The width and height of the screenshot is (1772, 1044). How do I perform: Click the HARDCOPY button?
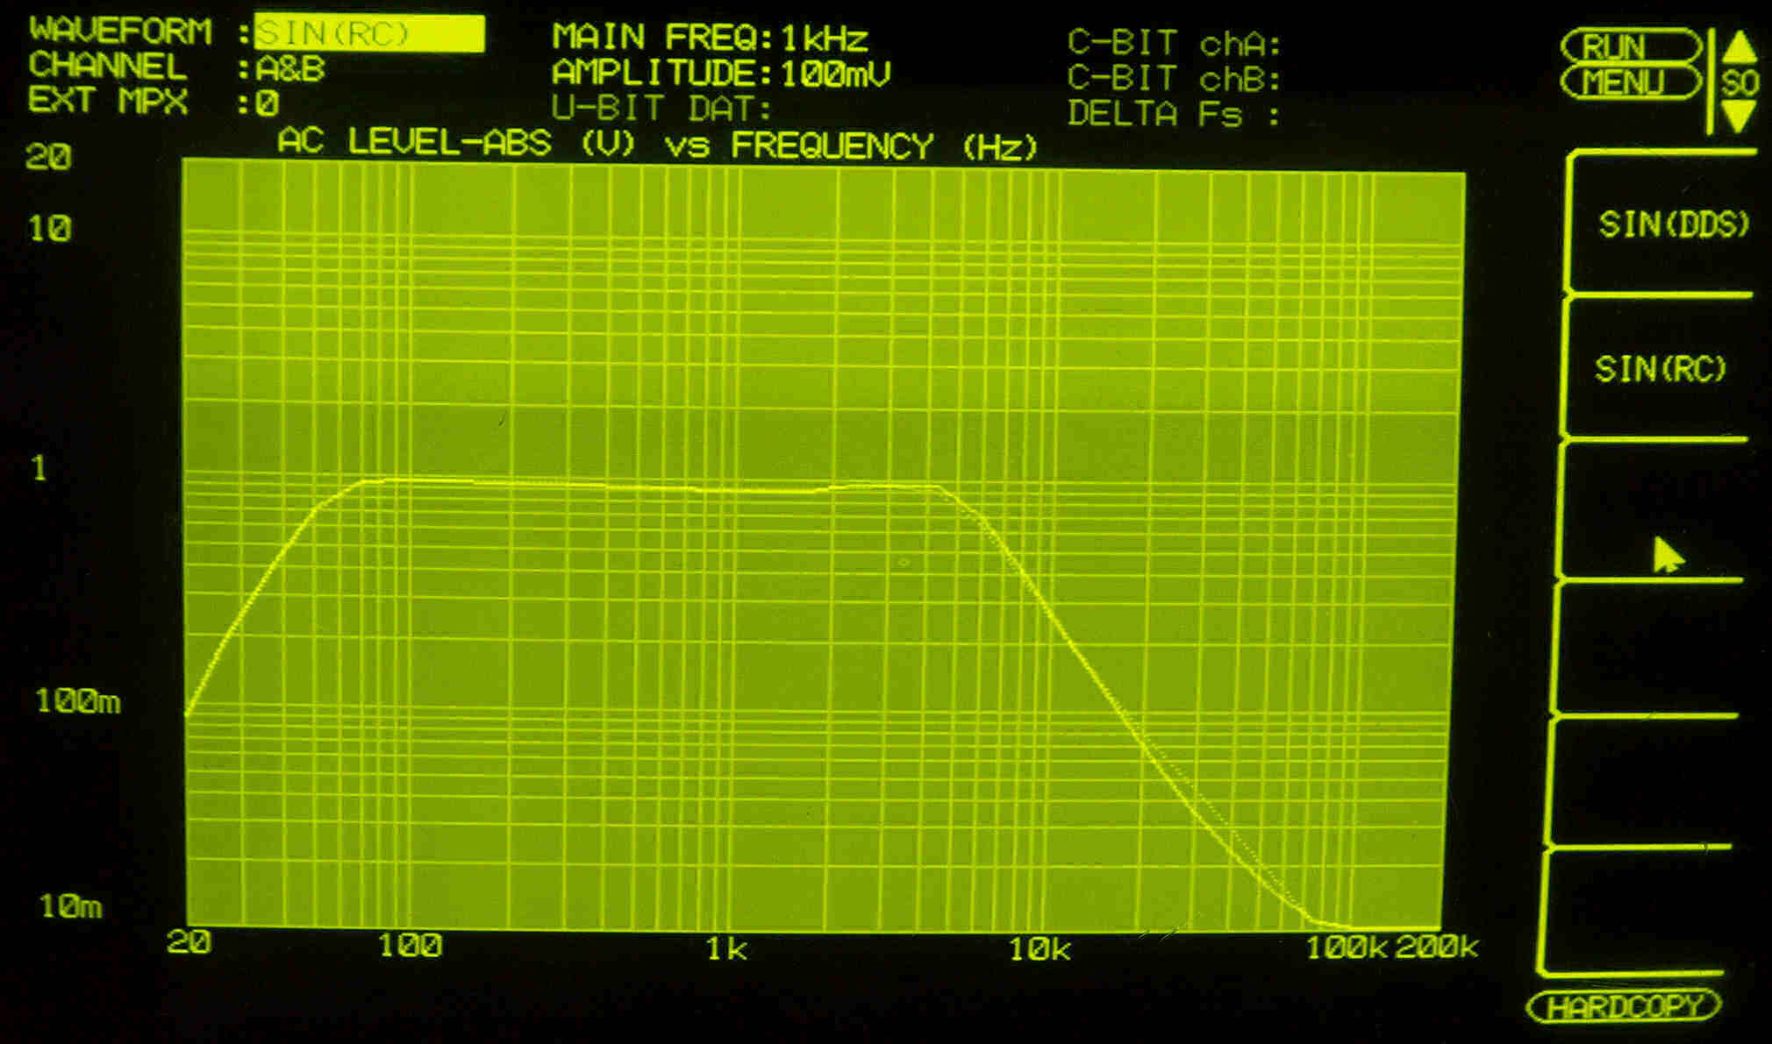coord(1625,1006)
